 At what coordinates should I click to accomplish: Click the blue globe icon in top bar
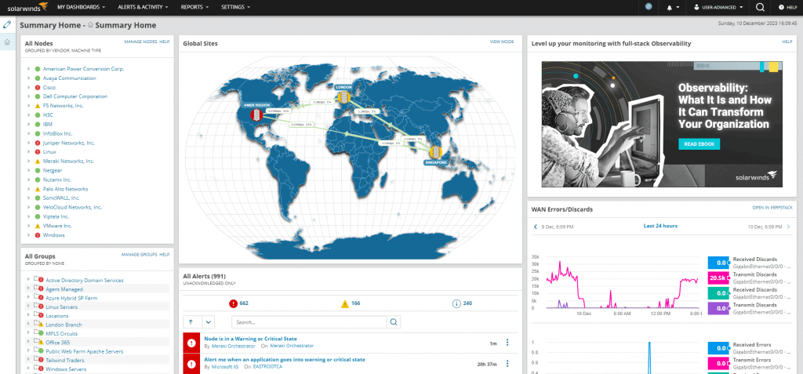click(649, 6)
